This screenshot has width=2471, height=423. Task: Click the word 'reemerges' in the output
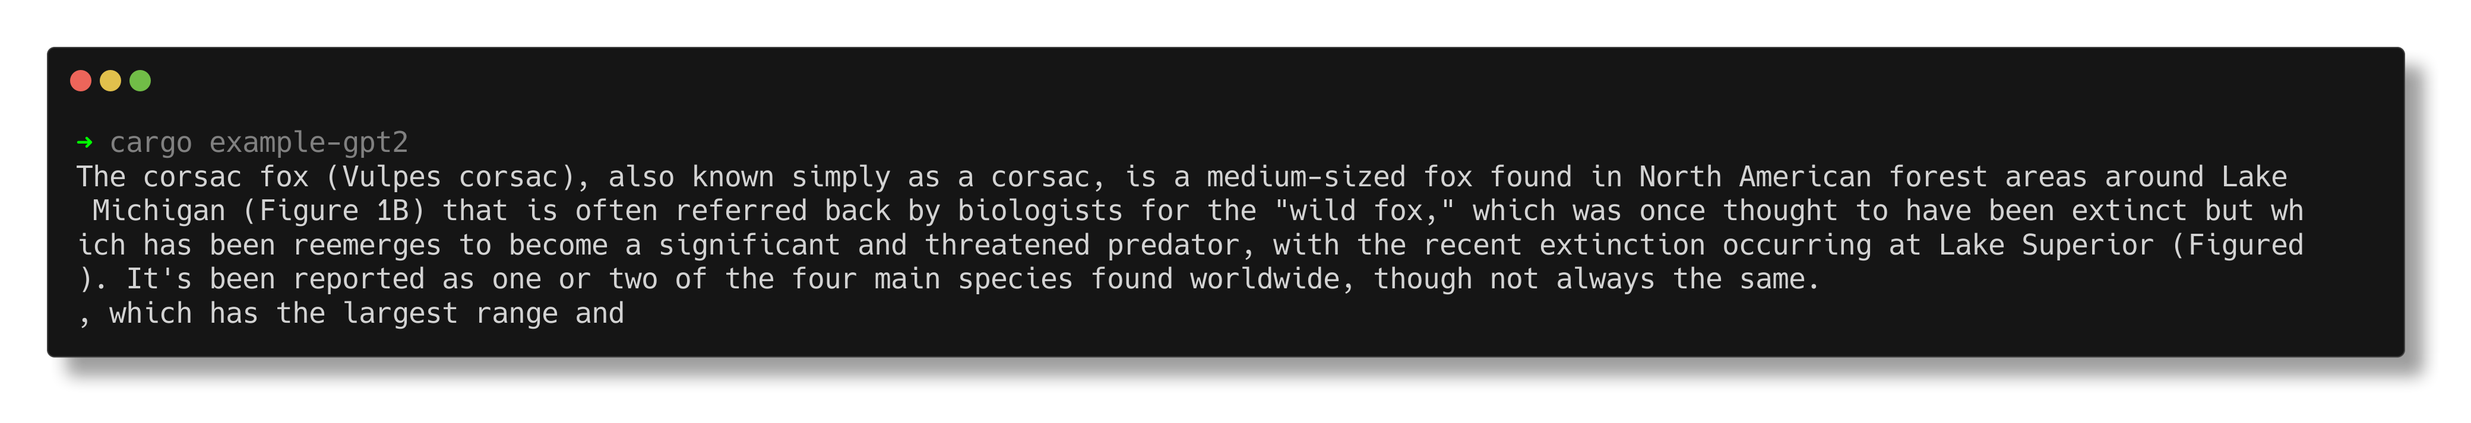[366, 246]
